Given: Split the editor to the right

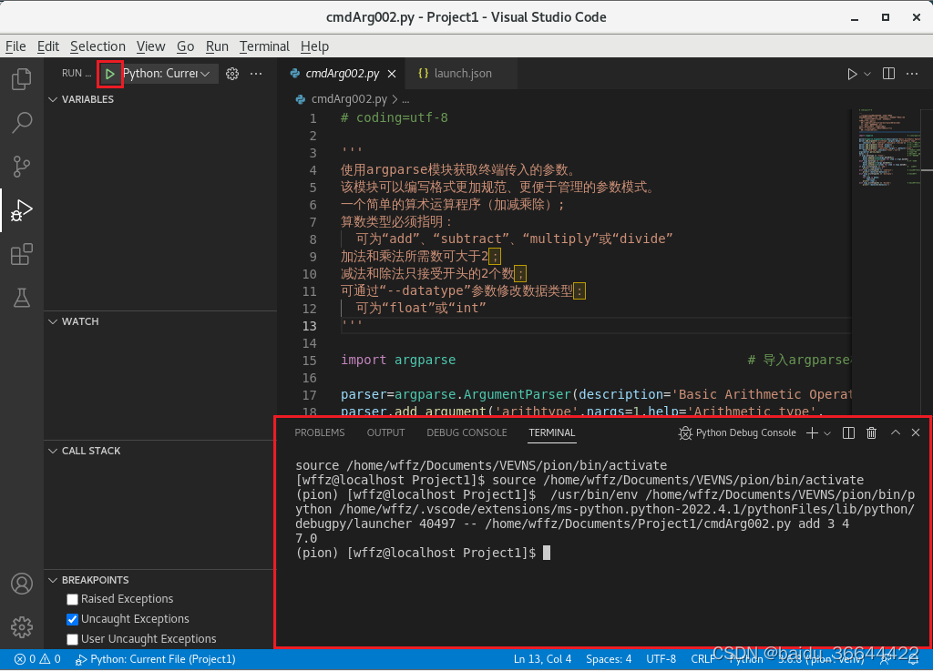Looking at the screenshot, I should [888, 73].
